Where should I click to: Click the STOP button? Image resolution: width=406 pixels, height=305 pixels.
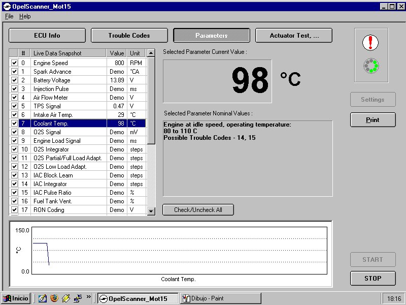click(x=373, y=278)
